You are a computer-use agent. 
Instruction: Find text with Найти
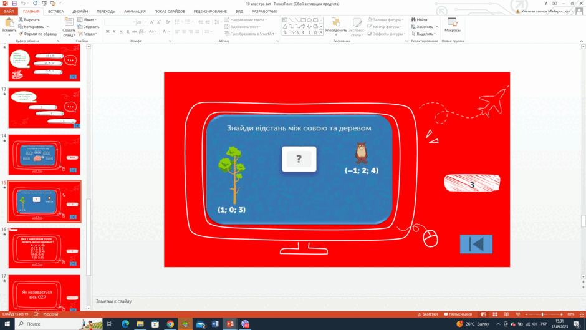click(420, 19)
